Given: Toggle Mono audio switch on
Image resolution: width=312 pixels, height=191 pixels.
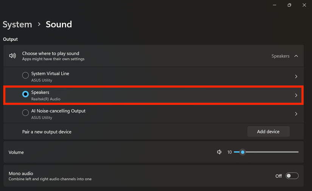Looking at the screenshot, I should coord(292,176).
